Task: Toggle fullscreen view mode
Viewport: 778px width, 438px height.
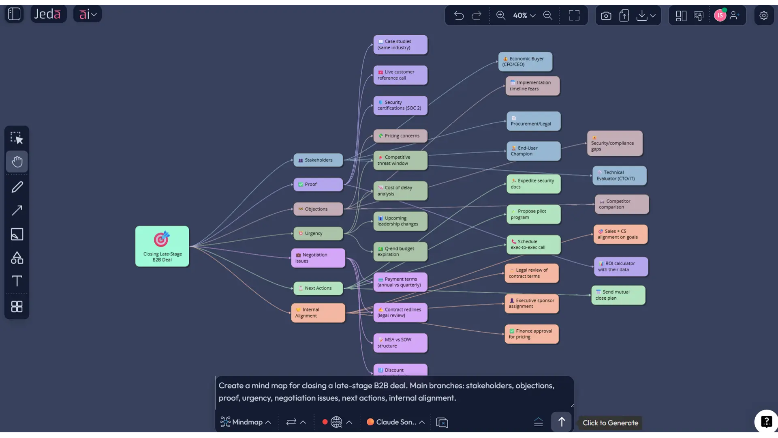Action: (x=574, y=15)
